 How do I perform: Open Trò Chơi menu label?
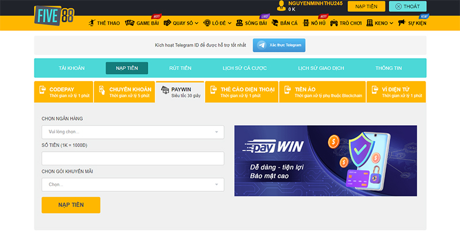351,23
